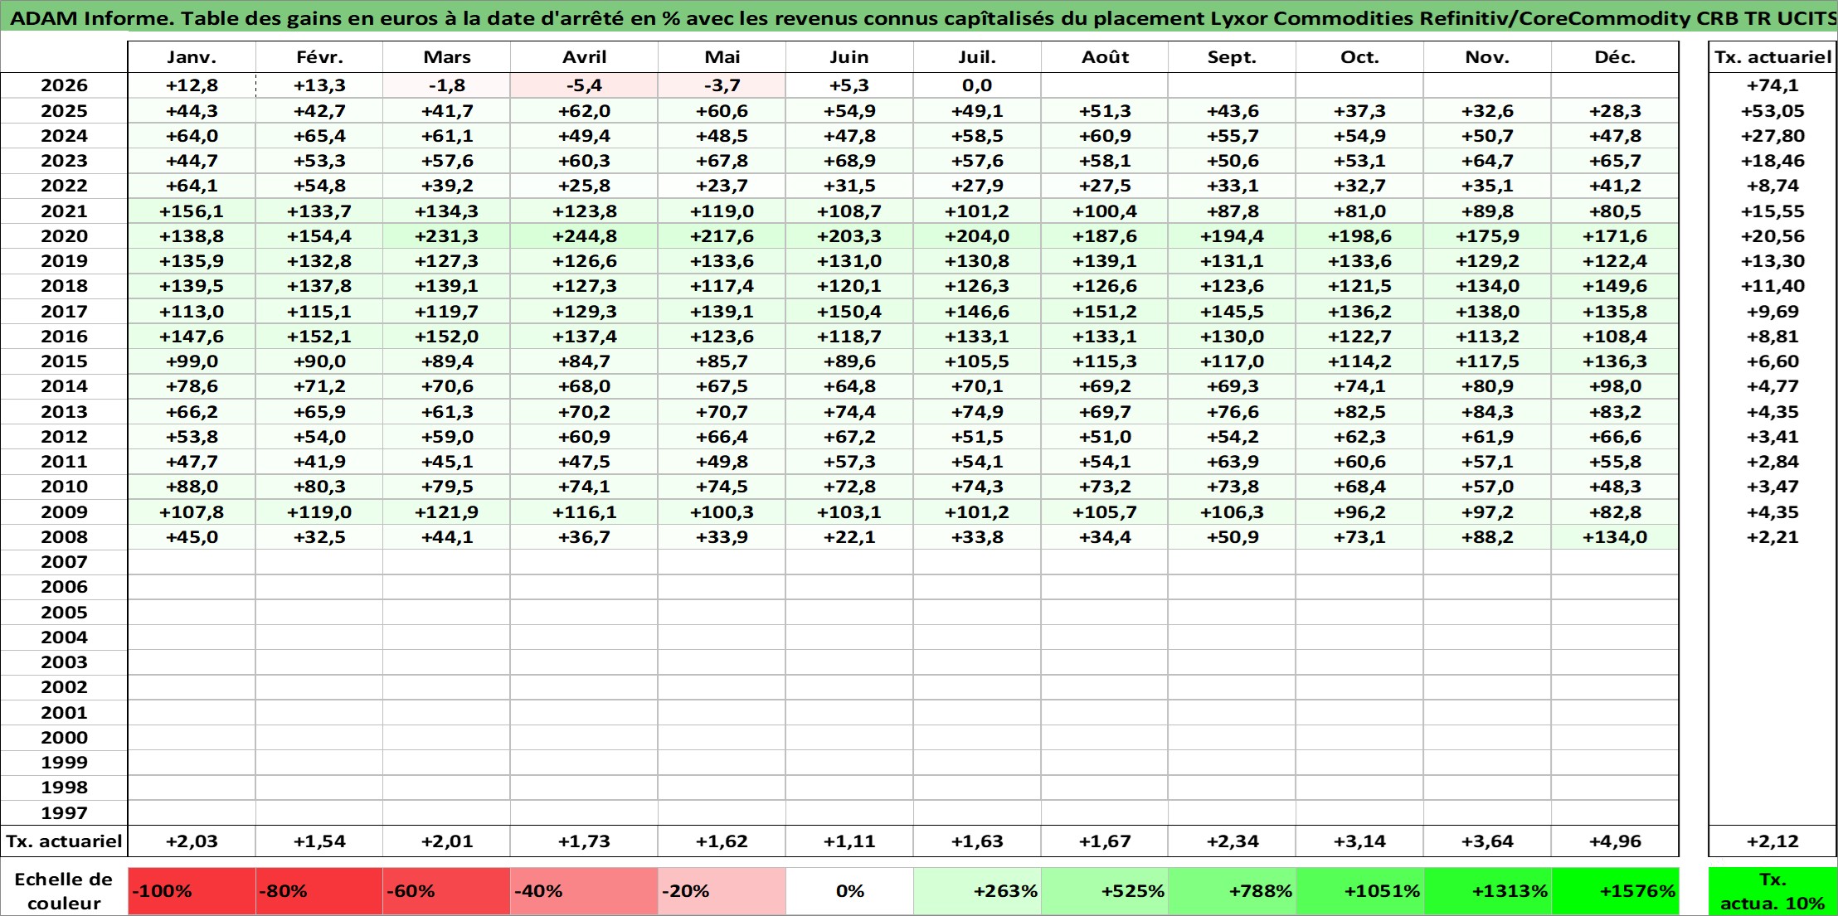Select the +62,0 cell for Avril 2025
Viewport: 1838px width, 916px height.
[x=584, y=111]
